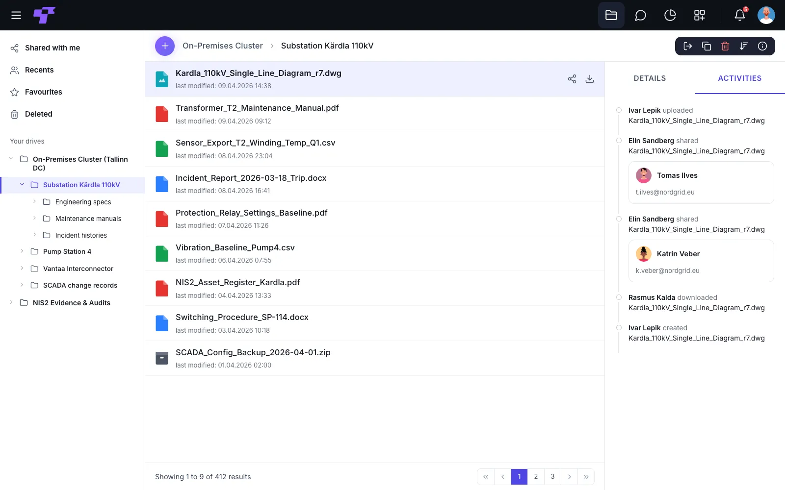
Task: Open the Files folder icon in top bar
Action: [x=611, y=15]
